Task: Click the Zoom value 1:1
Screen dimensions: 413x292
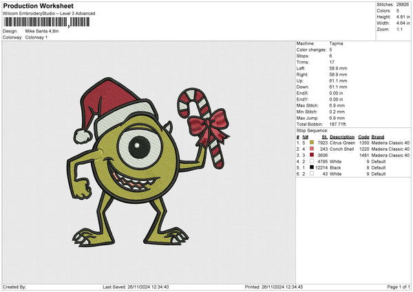Action: point(399,30)
